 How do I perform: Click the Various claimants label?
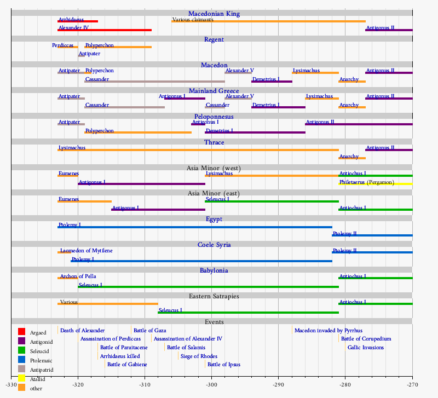[193, 20]
